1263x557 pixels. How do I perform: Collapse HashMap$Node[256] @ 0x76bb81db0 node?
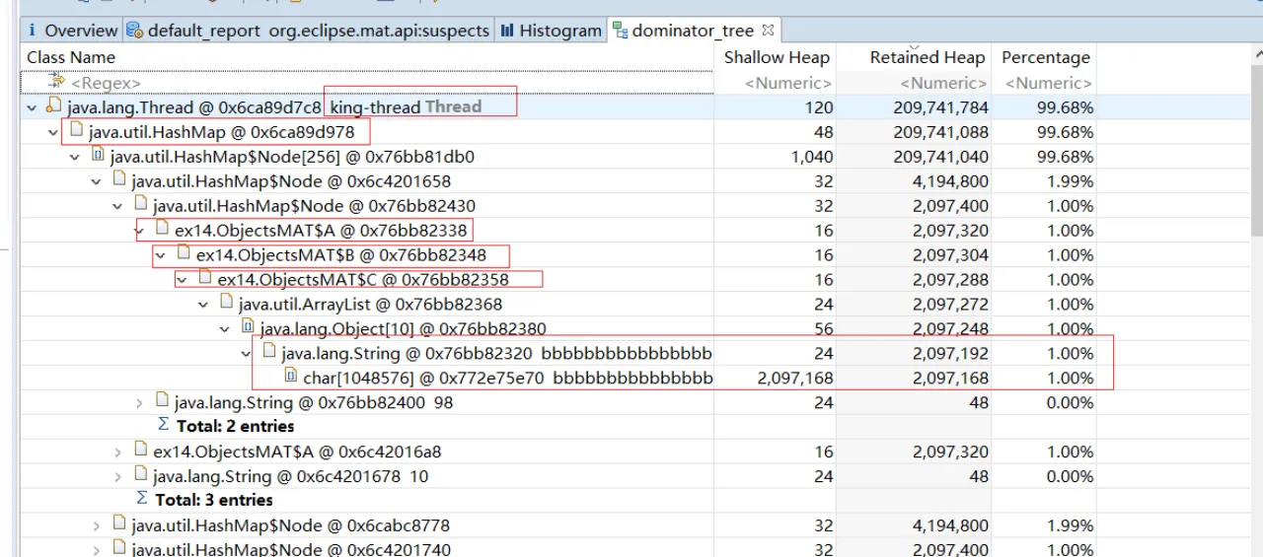(75, 157)
